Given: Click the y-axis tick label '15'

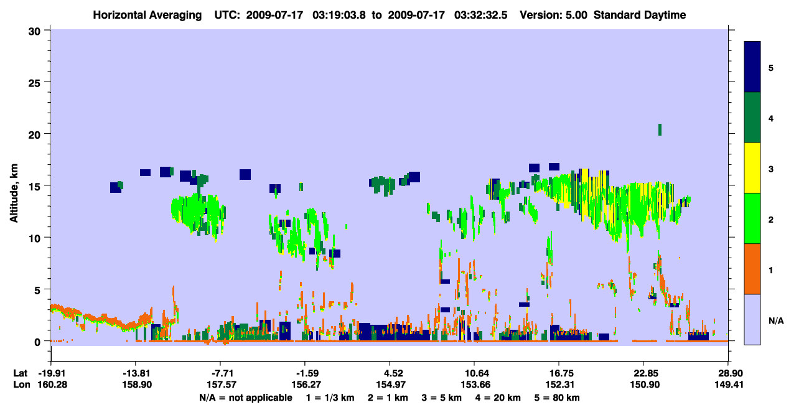Looking at the screenshot, I should click(35, 185).
